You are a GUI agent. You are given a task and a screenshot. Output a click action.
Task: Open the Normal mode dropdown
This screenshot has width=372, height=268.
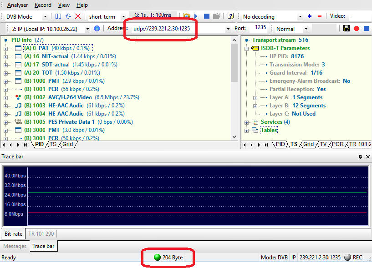(306, 29)
